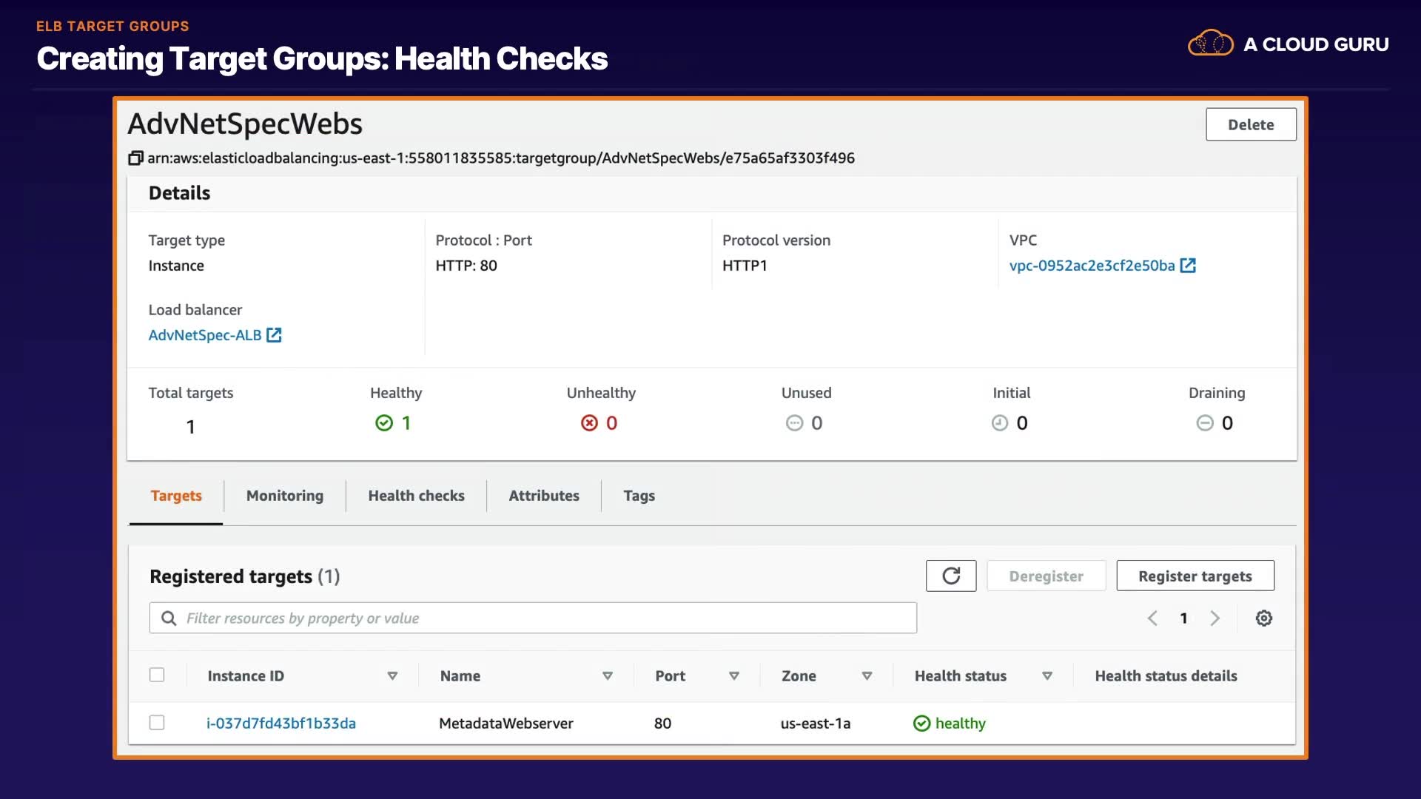The width and height of the screenshot is (1421, 799).
Task: Click the Register targets button
Action: tap(1195, 576)
